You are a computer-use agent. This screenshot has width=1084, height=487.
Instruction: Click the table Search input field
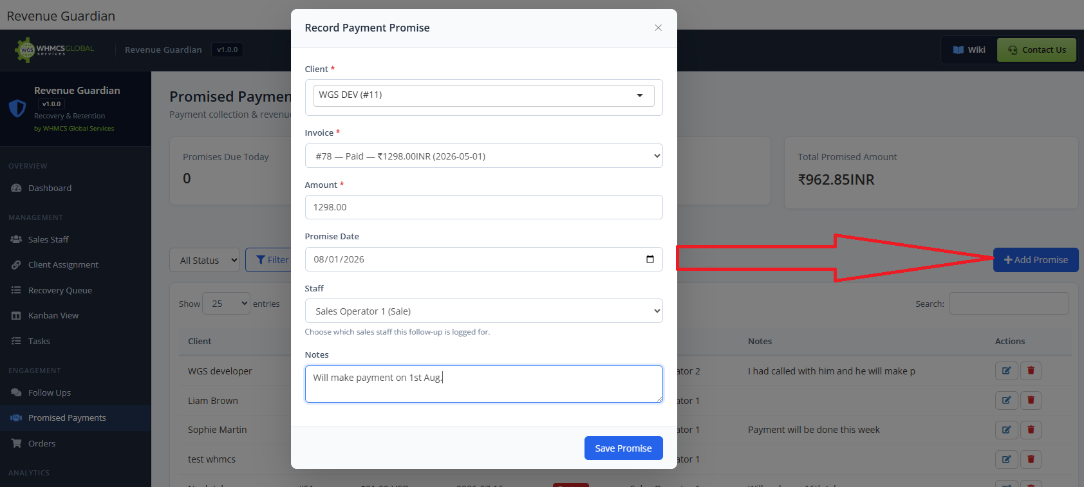click(1009, 304)
